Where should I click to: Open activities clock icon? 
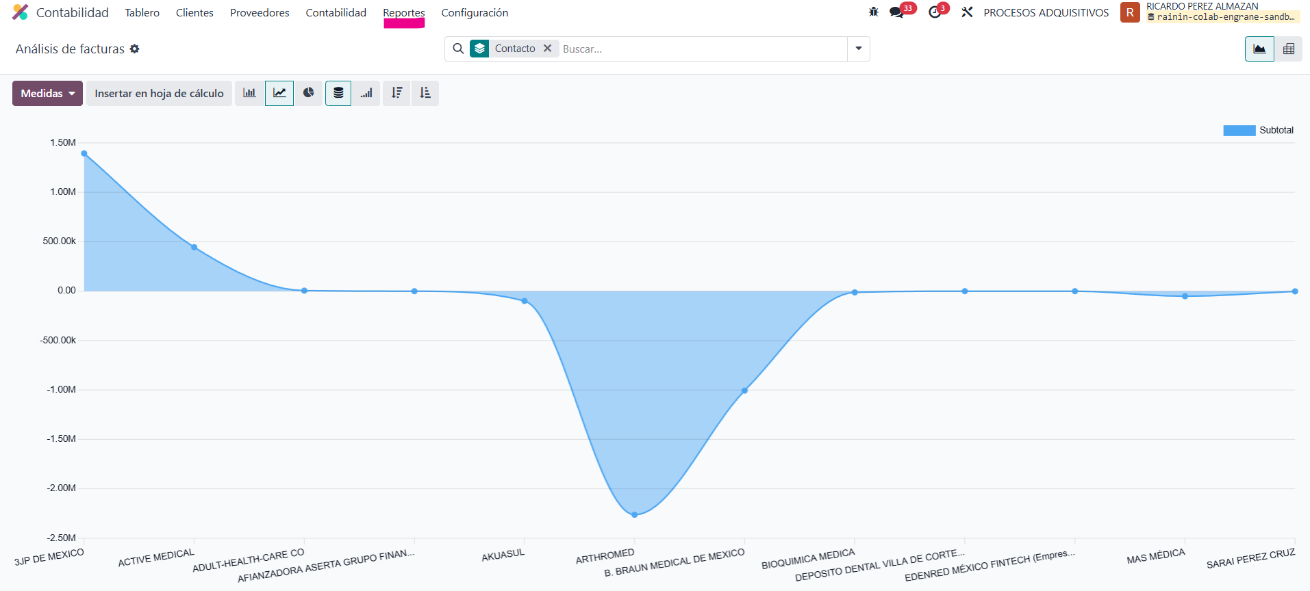935,12
